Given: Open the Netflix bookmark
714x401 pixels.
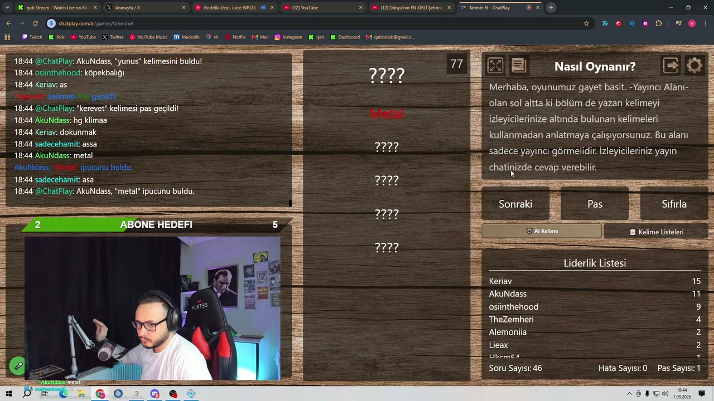Looking at the screenshot, I should (235, 37).
